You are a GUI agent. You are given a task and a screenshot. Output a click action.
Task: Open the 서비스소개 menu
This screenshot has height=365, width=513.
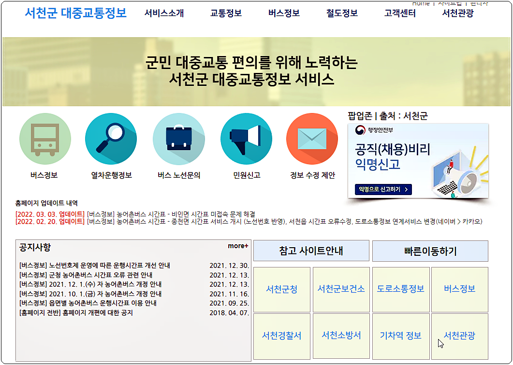[164, 14]
